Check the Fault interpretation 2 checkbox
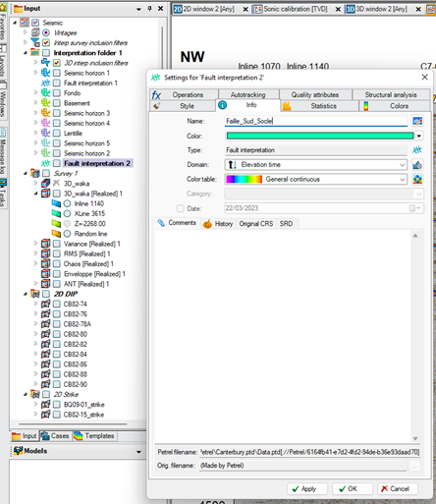This screenshot has width=436, height=504. point(57,163)
